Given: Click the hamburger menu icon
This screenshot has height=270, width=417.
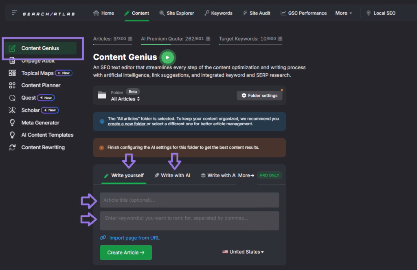Looking at the screenshot, I should [x=14, y=13].
